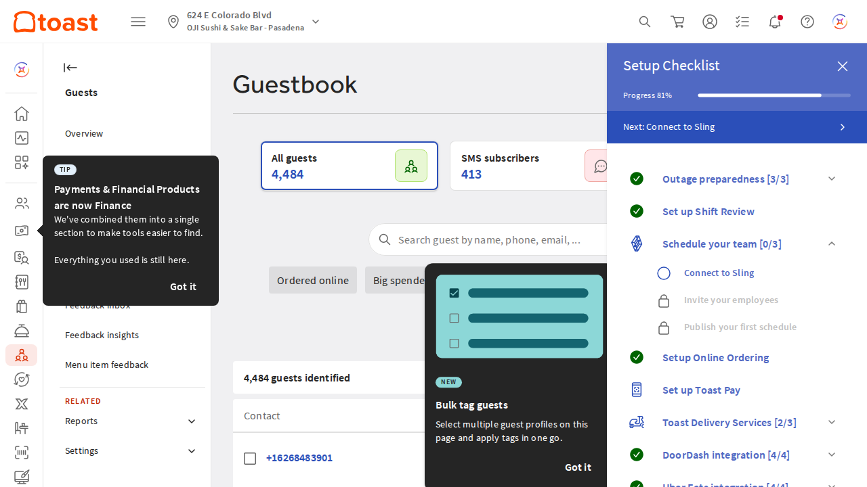Open the notifications bell icon

(774, 22)
